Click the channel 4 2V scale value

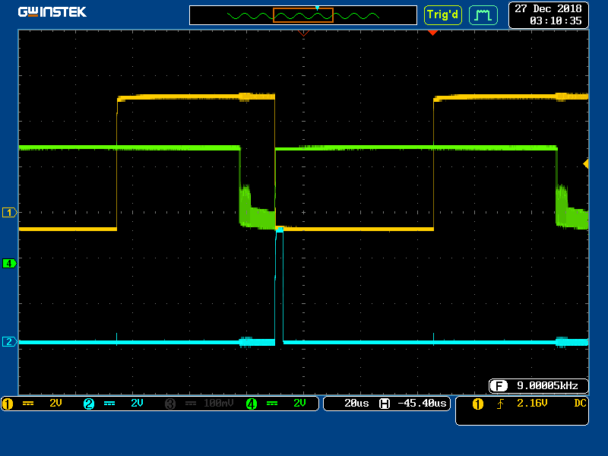click(x=299, y=404)
